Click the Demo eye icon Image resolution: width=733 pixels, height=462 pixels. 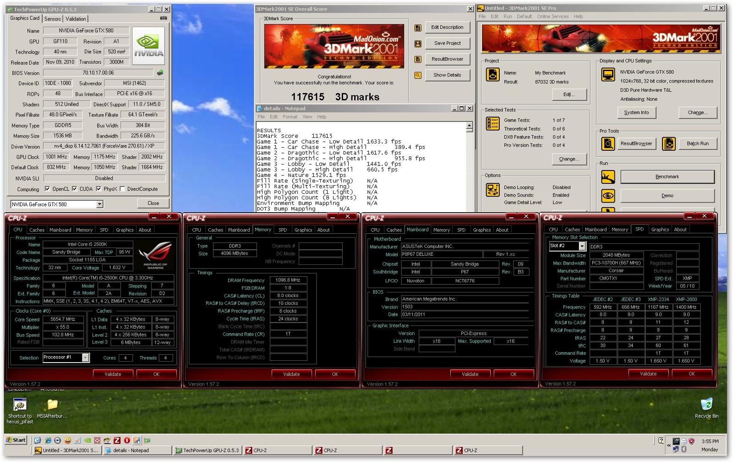(x=608, y=196)
